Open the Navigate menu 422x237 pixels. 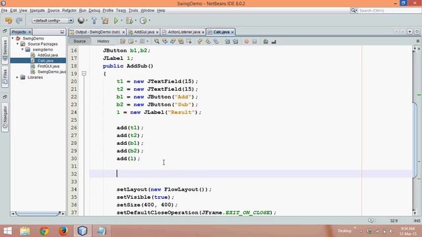[37, 11]
